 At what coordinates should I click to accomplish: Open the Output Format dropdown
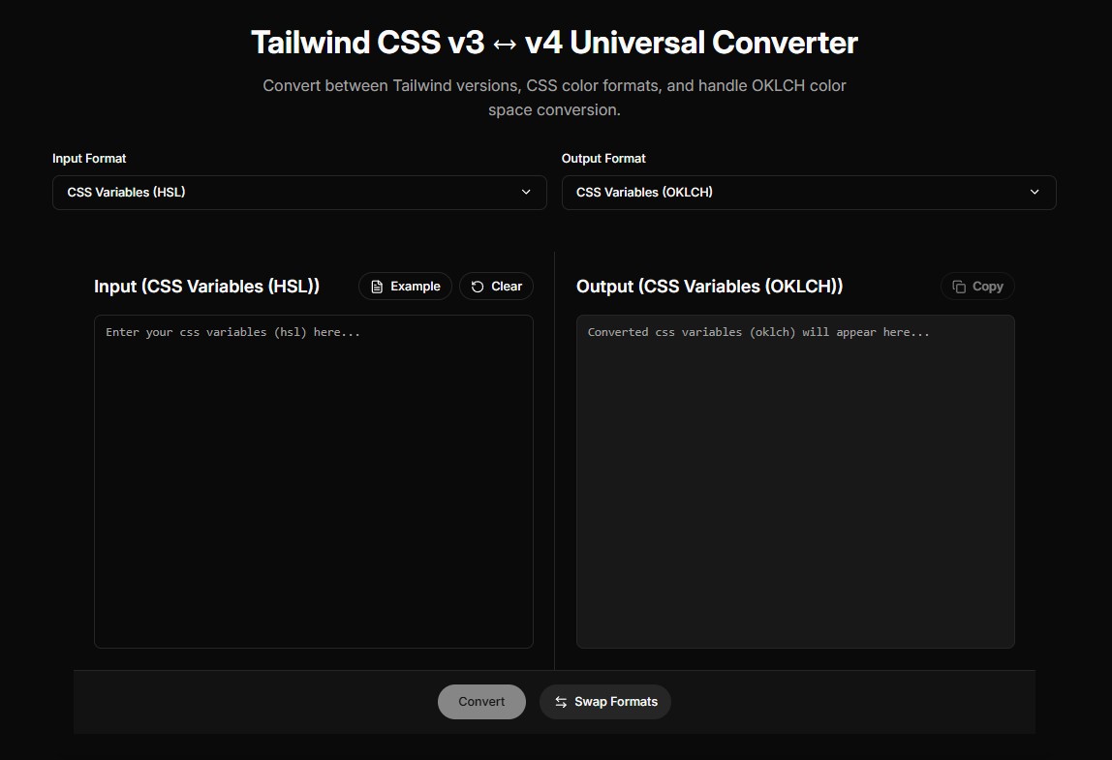click(x=809, y=192)
